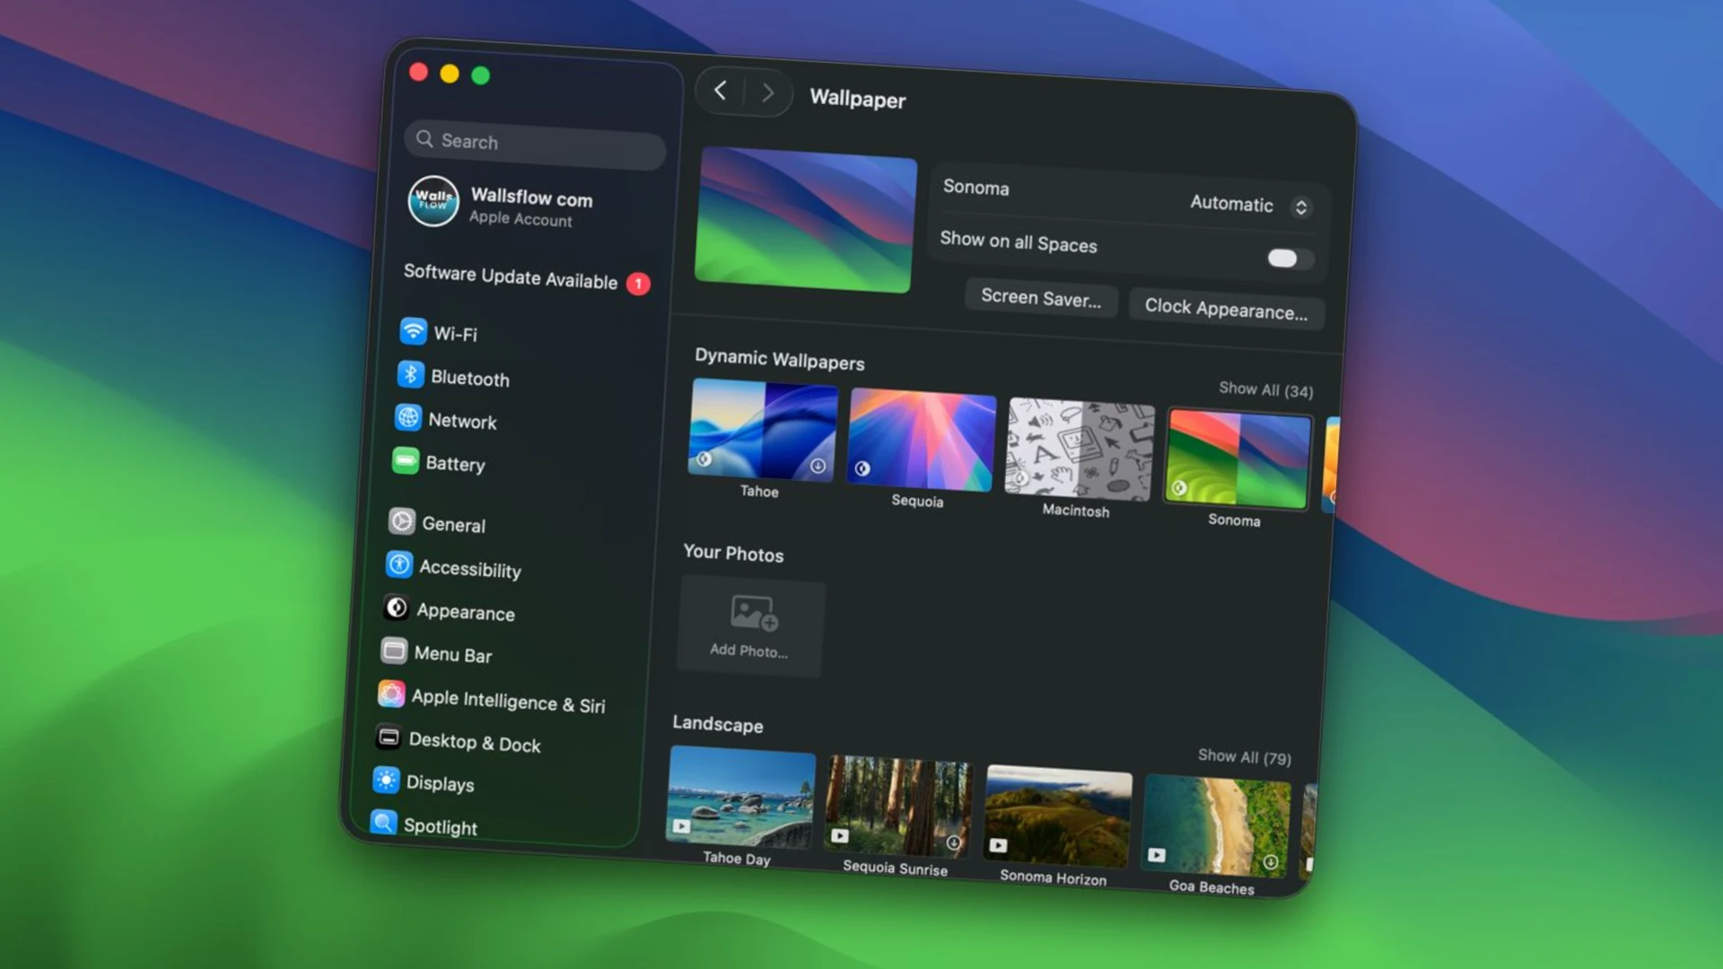This screenshot has height=969, width=1723.
Task: Play the Sonoma Horizon video preview
Action: coord(998,844)
